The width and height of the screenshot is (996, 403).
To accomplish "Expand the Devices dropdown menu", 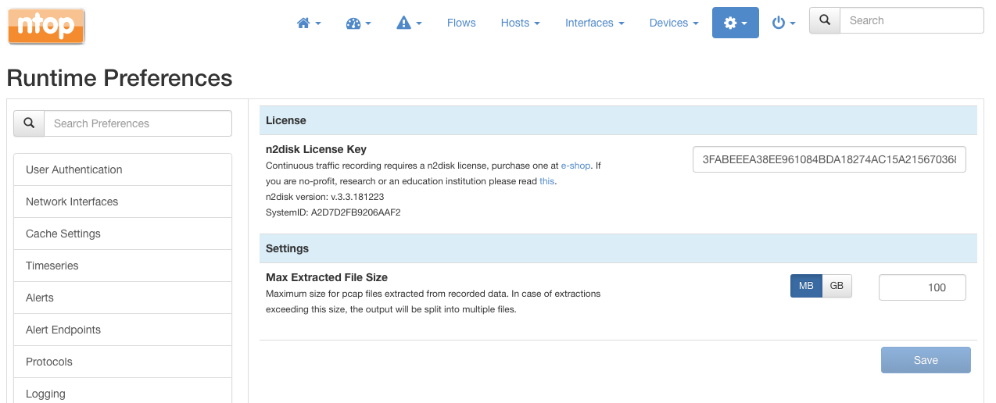I will point(674,23).
